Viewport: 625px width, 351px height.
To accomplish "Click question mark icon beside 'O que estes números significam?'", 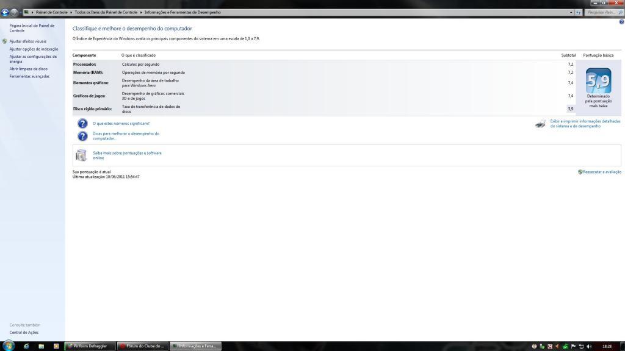I will click(82, 123).
